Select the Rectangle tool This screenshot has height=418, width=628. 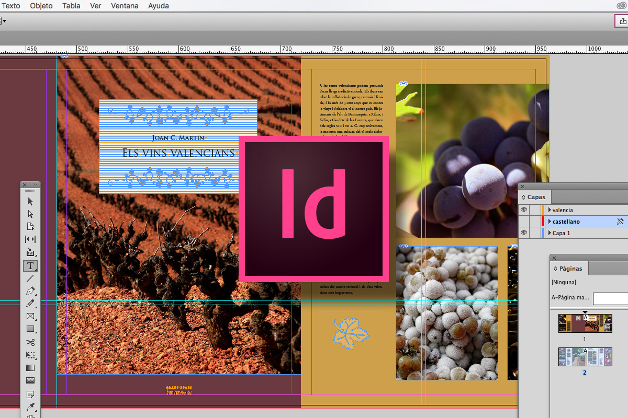tap(30, 329)
